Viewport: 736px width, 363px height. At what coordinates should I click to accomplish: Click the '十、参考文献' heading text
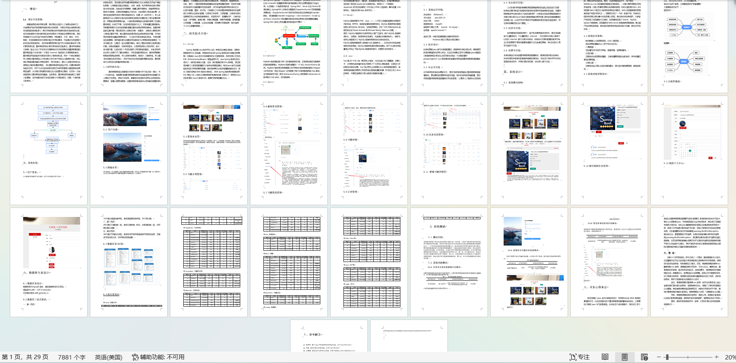313,335
